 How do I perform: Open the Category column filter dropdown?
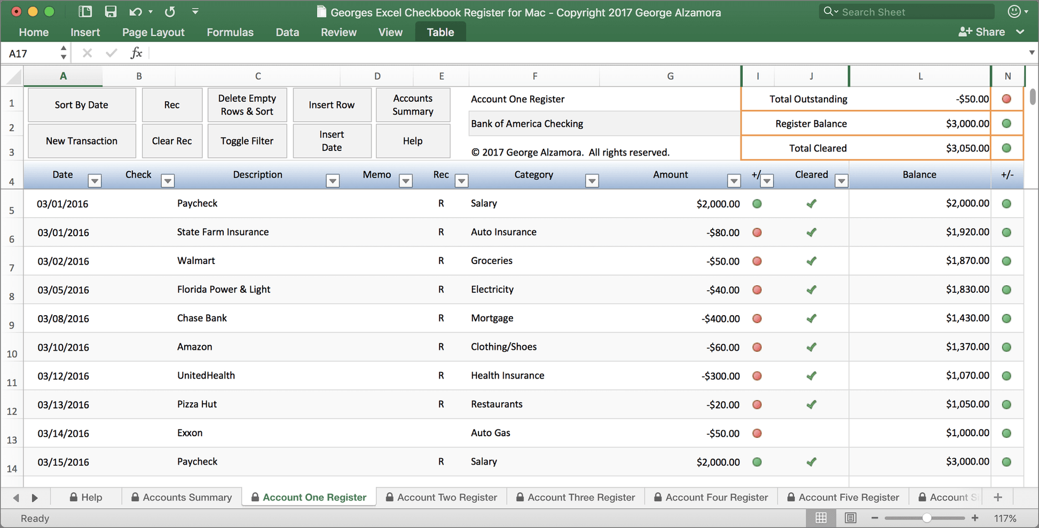592,181
